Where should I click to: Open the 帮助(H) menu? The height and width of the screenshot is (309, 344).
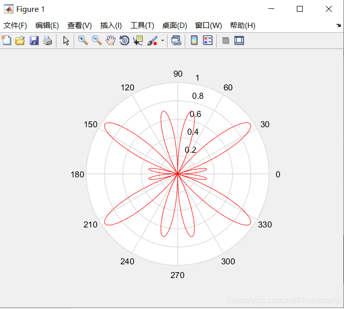(243, 26)
